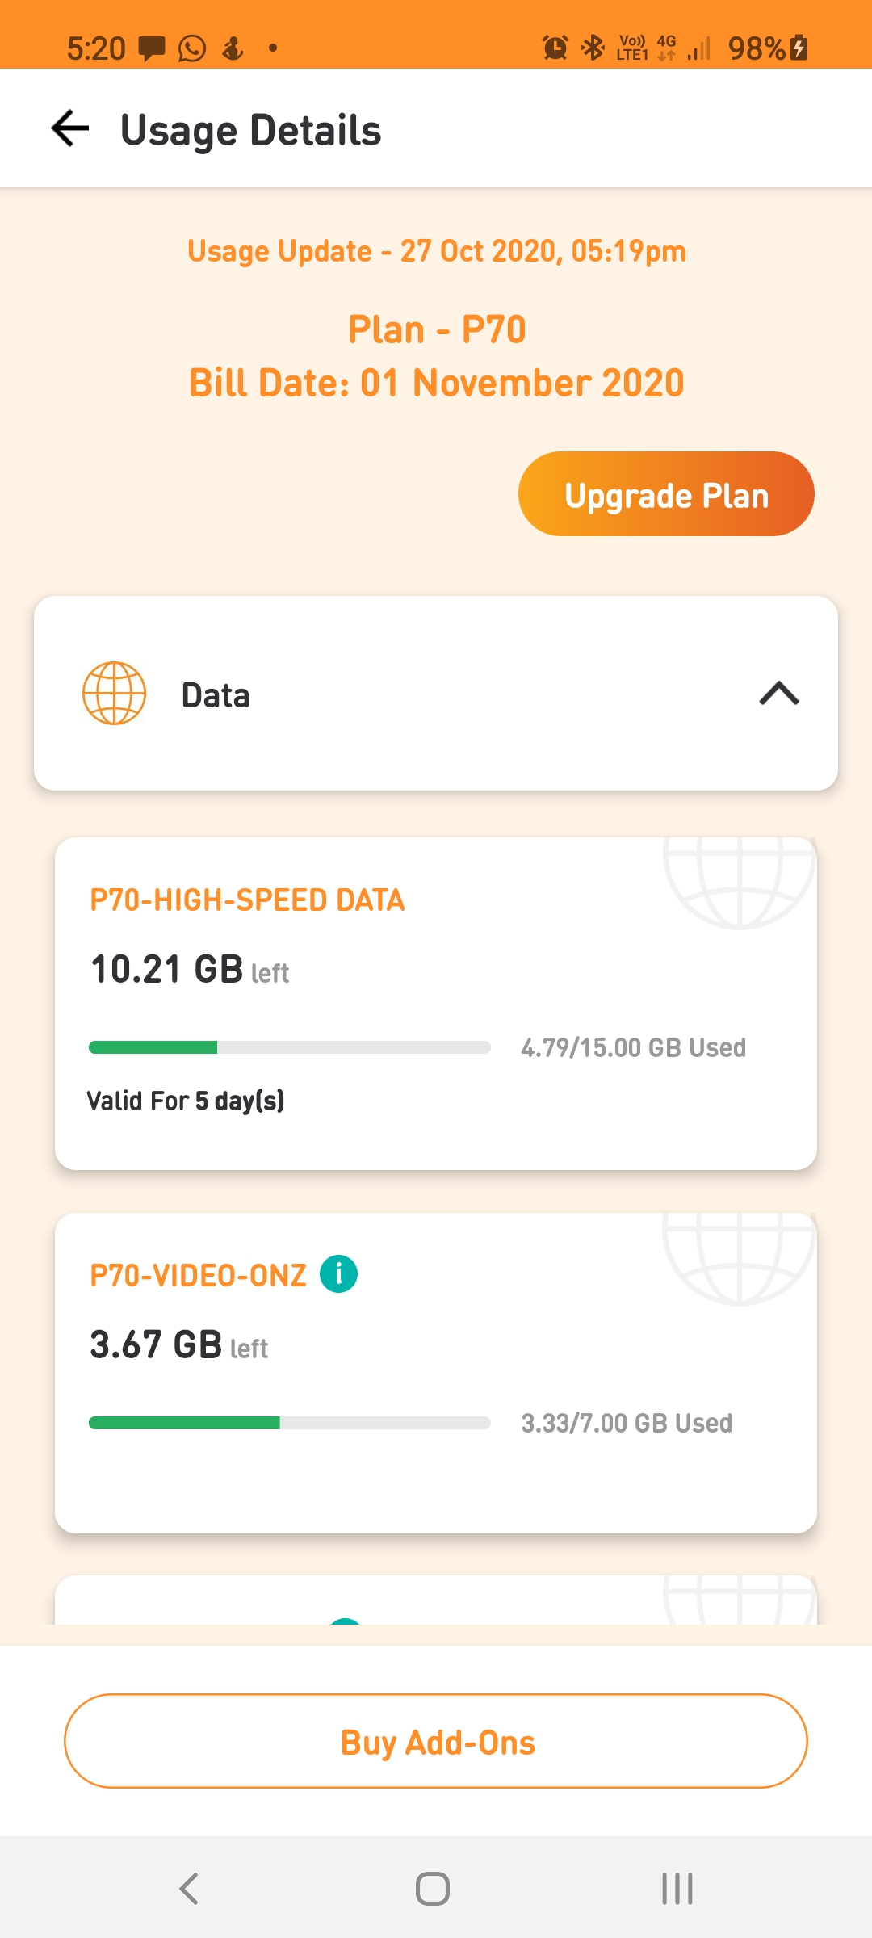Viewport: 872px width, 1938px height.
Task: Tap the WhatsApp notification icon
Action: pos(192,48)
